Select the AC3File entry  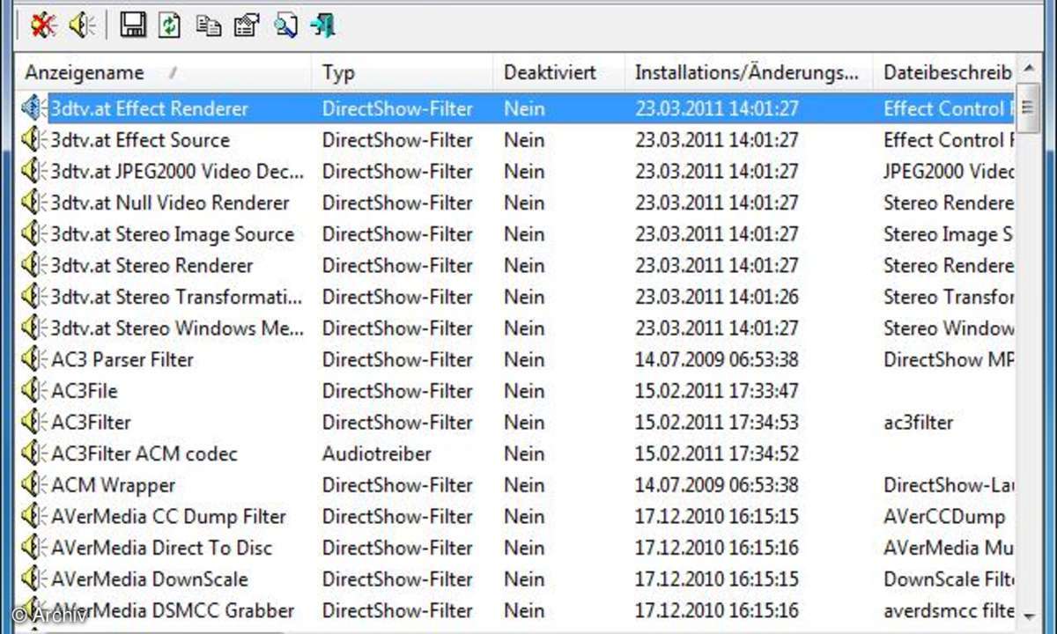tap(85, 391)
